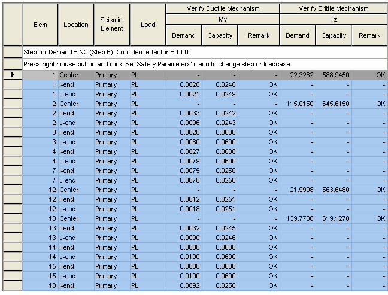The height and width of the screenshot is (295, 388).
Task: Select the Load column header
Action: [148, 25]
